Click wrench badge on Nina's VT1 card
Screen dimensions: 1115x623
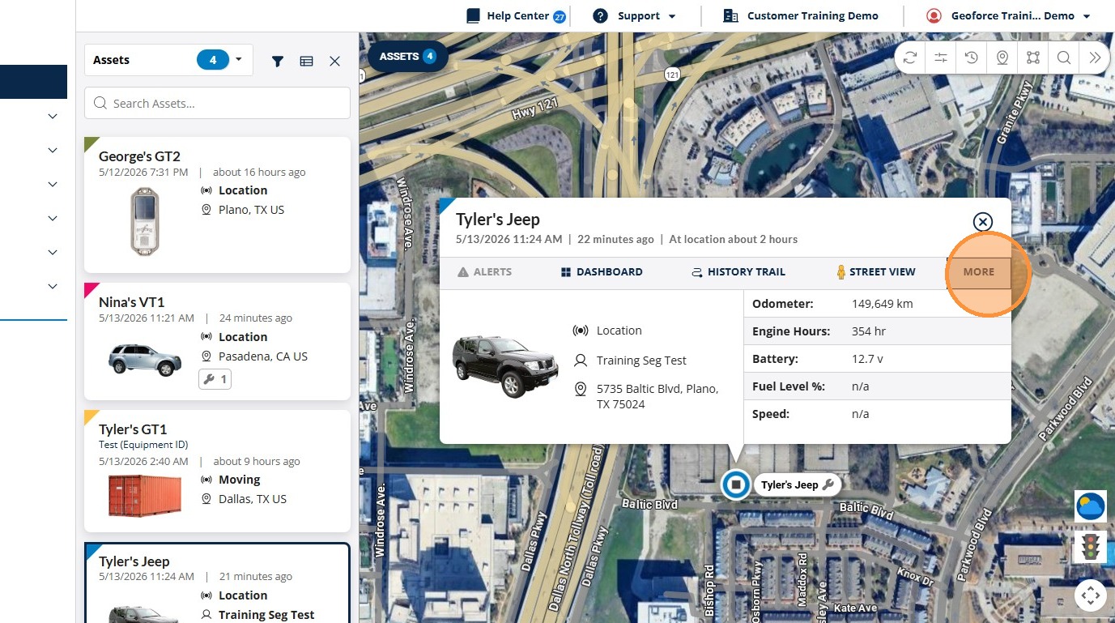[x=215, y=378]
